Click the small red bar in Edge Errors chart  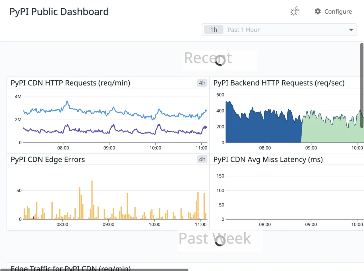click(34, 218)
